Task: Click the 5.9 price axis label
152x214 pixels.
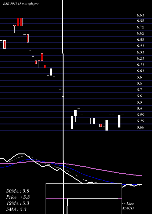Action: click(x=139, y=77)
